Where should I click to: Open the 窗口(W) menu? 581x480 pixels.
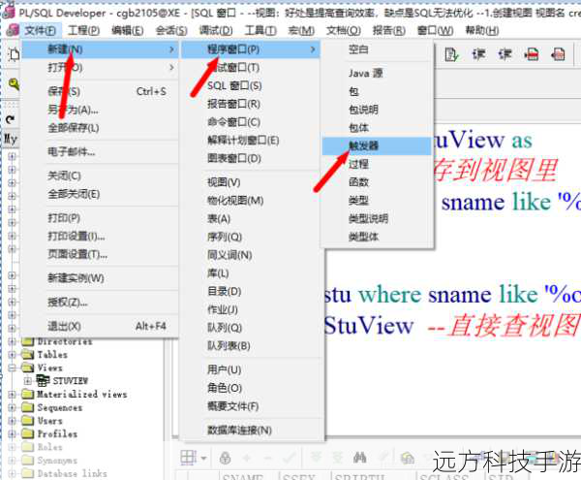click(435, 30)
